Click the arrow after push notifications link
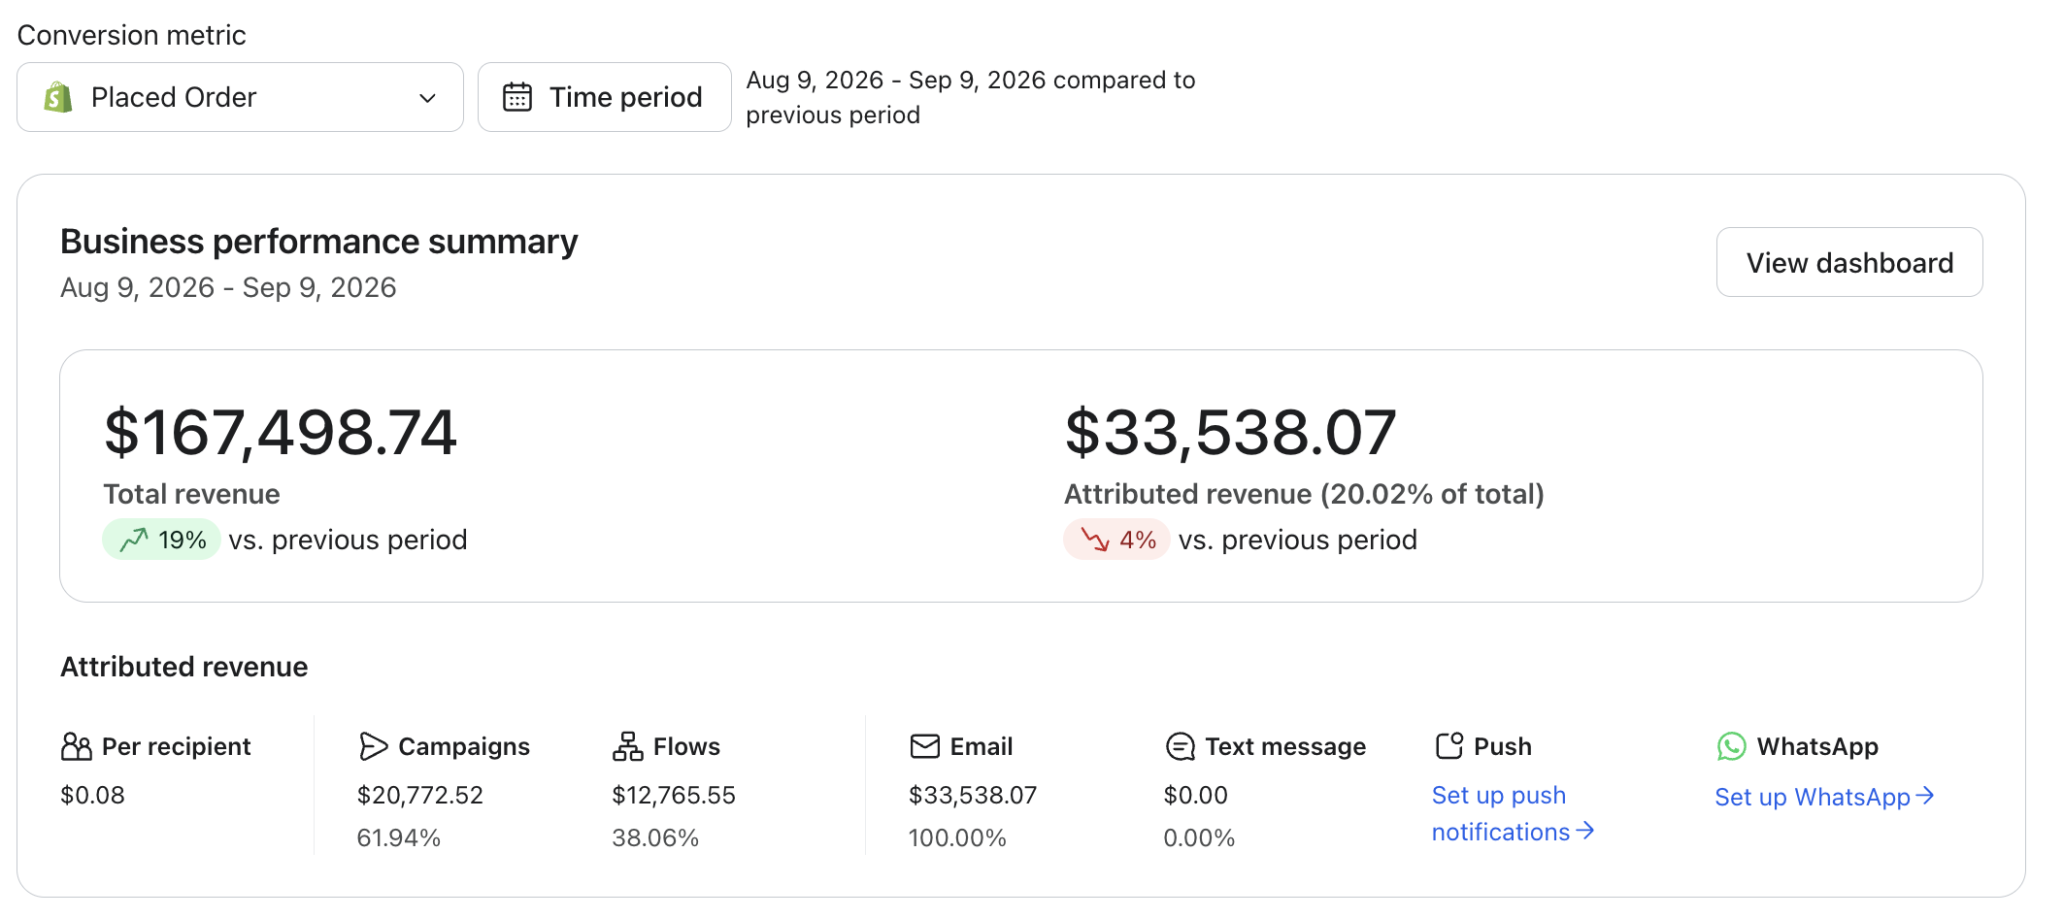The width and height of the screenshot is (2064, 918). tap(1585, 831)
